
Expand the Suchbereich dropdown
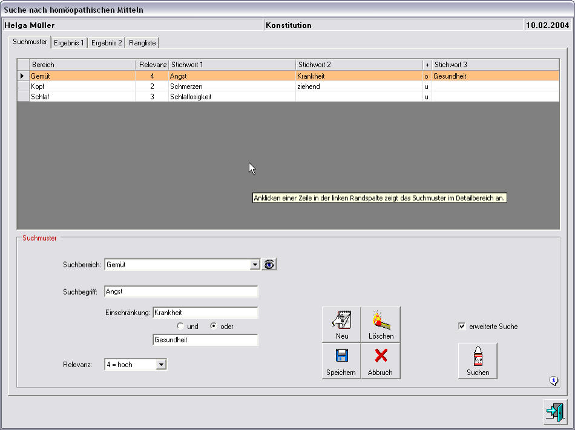(x=254, y=265)
